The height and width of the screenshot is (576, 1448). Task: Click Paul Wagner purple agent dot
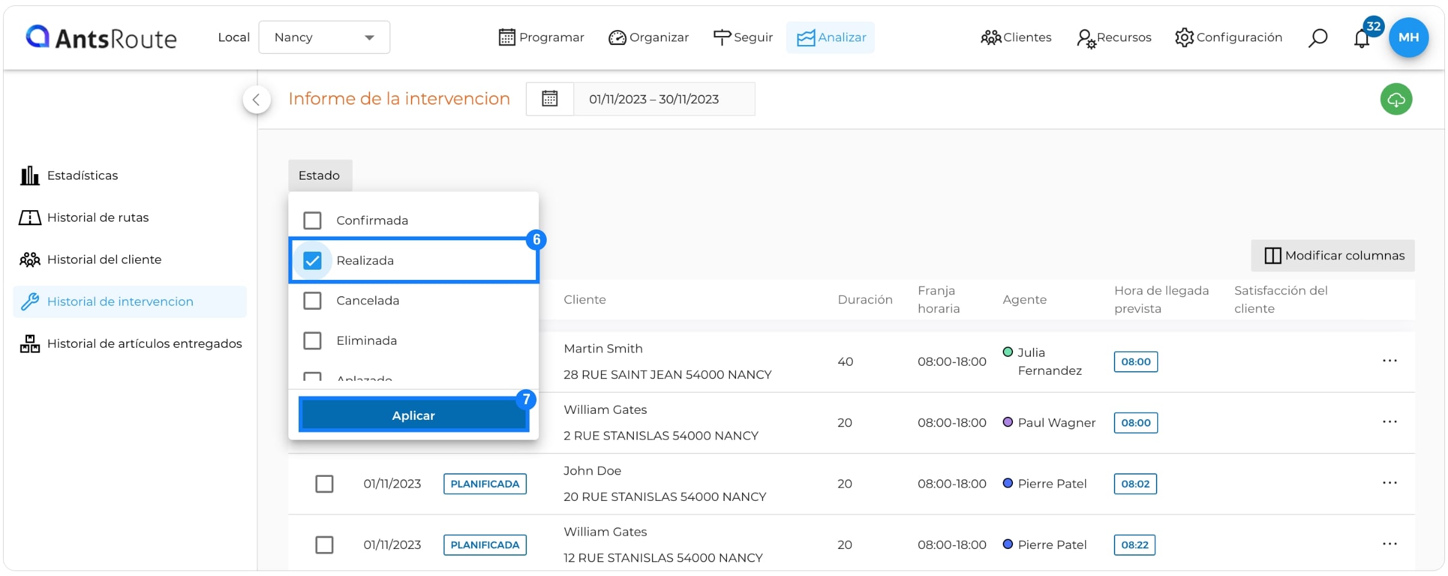point(1008,422)
